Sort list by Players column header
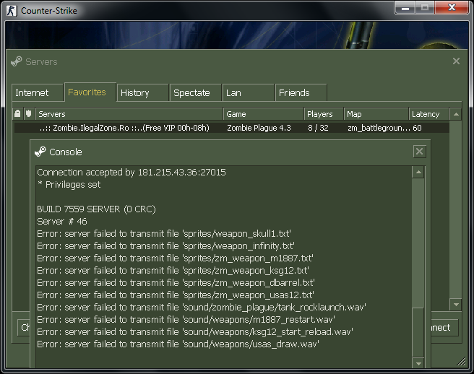This screenshot has width=474, height=374. click(x=324, y=114)
